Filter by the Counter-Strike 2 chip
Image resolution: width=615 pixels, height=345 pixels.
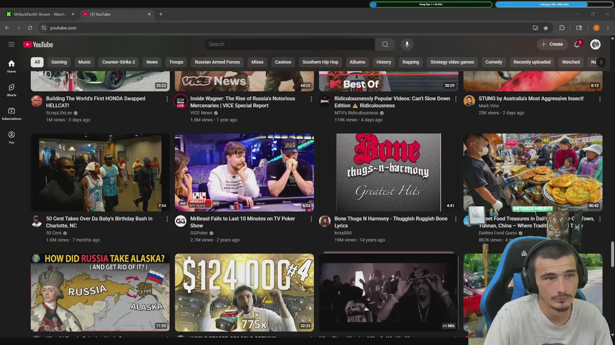coord(119,62)
